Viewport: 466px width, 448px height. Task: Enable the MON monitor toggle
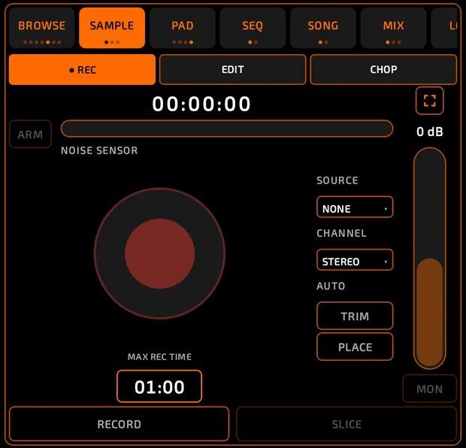pyautogui.click(x=429, y=389)
